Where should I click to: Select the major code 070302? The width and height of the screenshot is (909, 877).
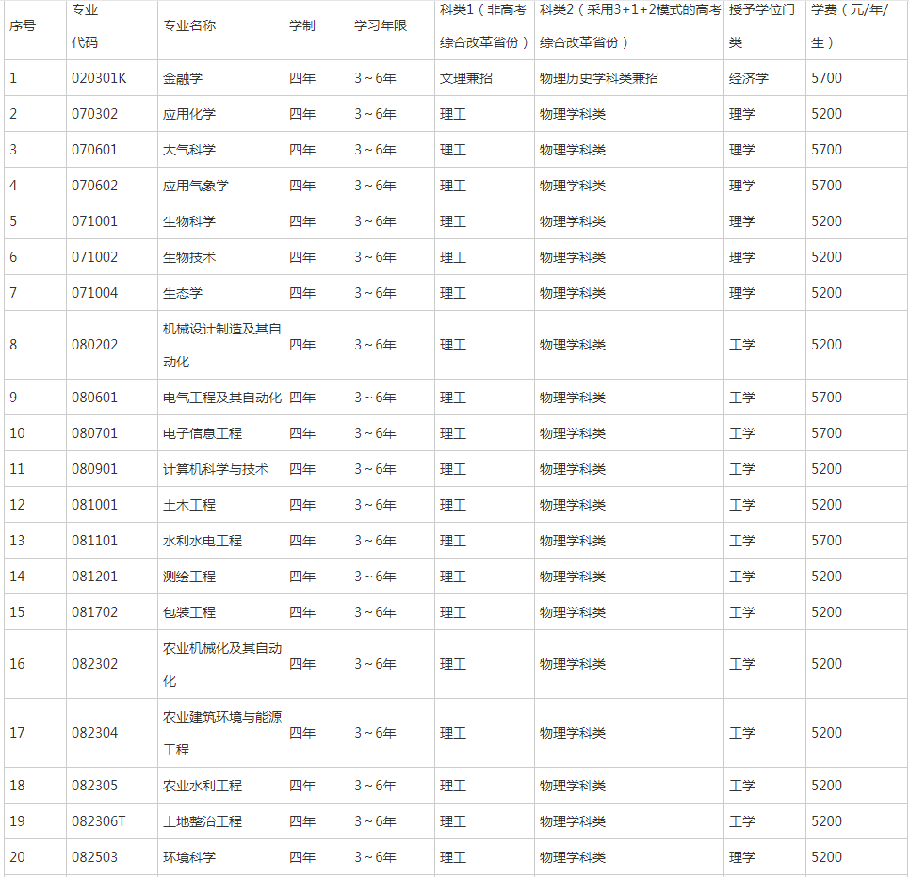[x=94, y=114]
